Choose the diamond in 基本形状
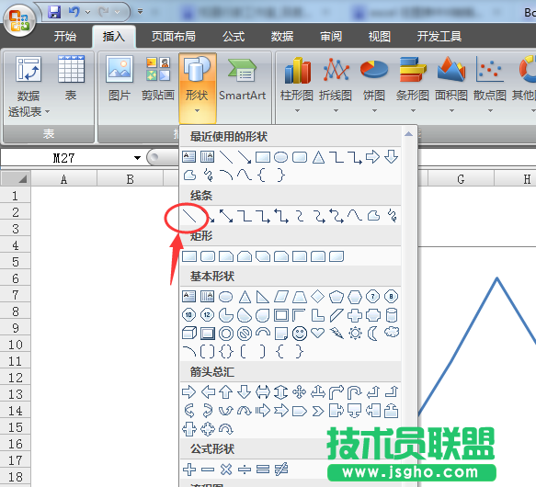The height and width of the screenshot is (487, 536). click(318, 296)
